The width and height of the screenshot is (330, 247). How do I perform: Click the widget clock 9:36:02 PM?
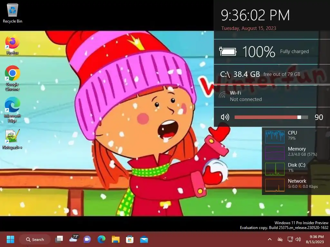(255, 15)
